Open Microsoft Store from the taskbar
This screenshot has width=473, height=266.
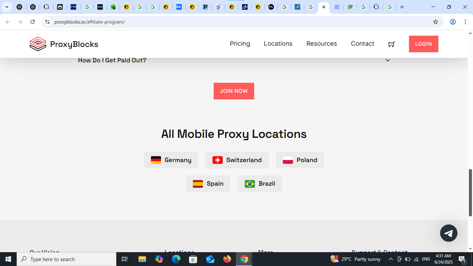193,259
